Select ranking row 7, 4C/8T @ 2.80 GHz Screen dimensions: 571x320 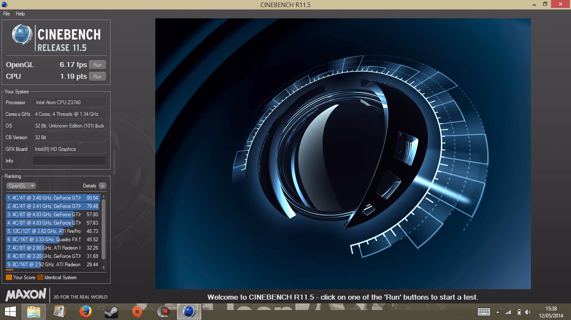pos(53,248)
